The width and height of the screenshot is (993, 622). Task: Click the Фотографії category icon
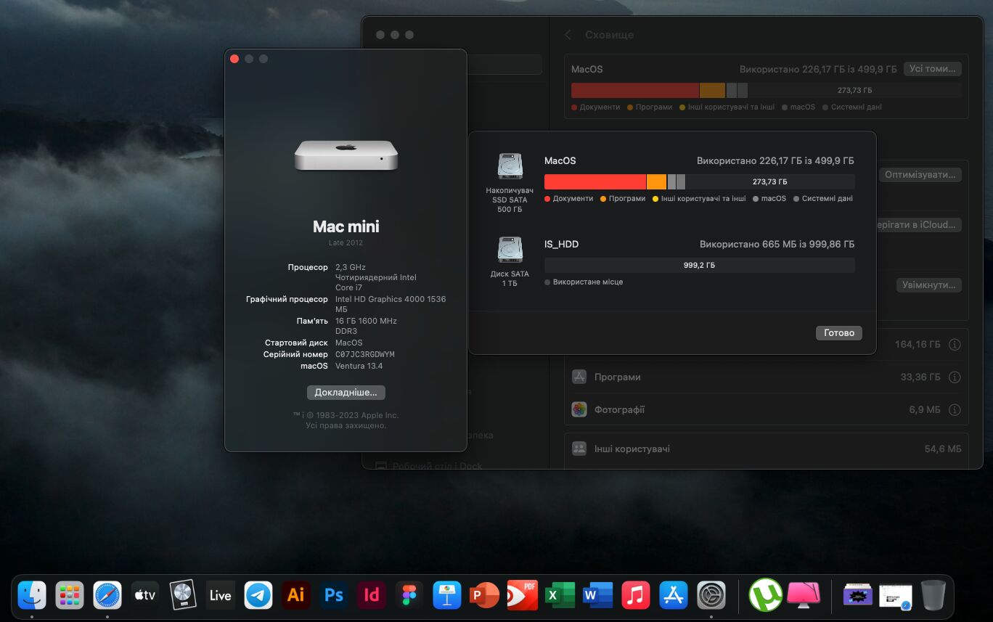579,409
